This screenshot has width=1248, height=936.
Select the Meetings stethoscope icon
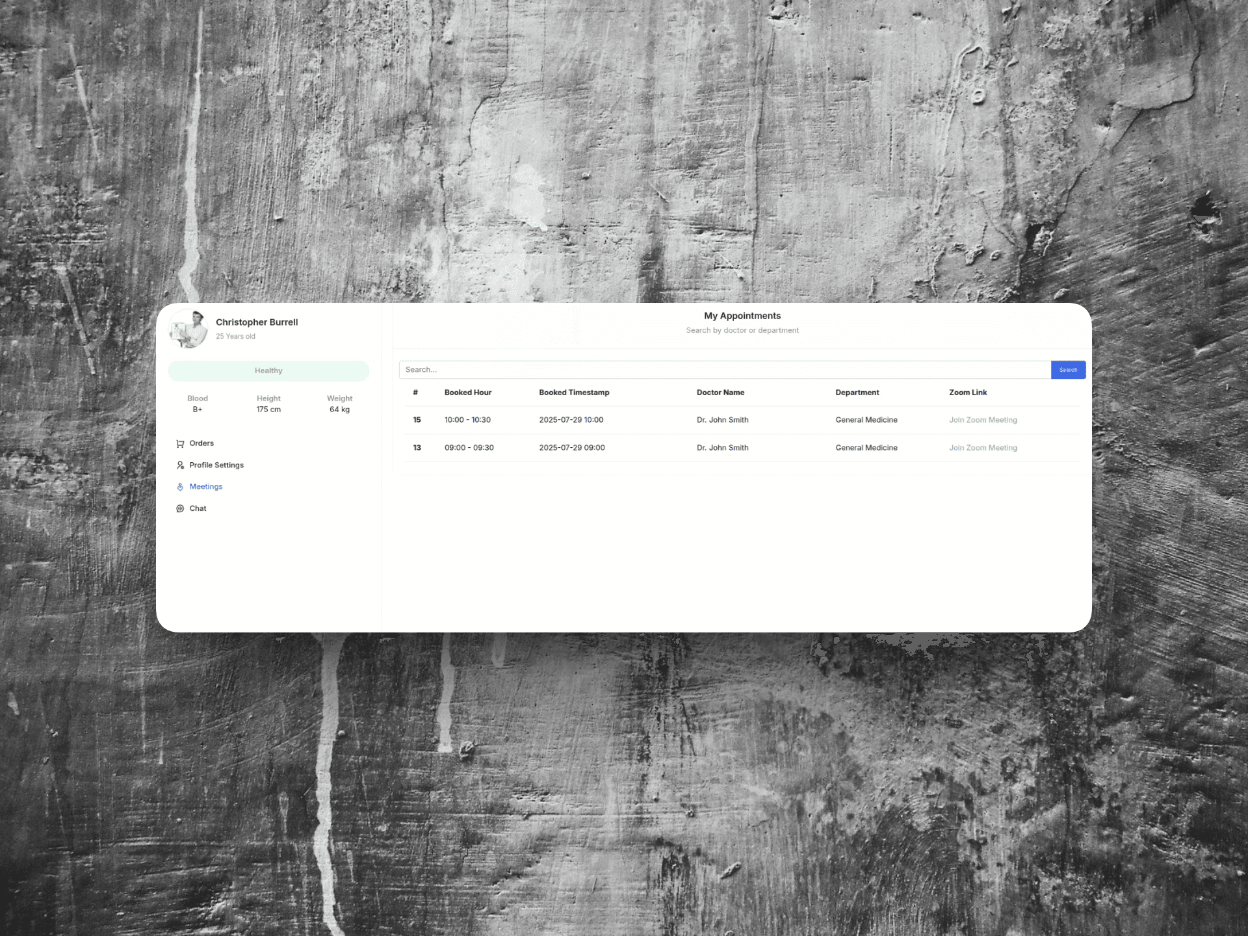click(180, 486)
